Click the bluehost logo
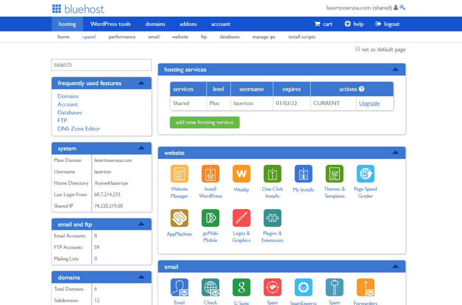This screenshot has width=462, height=305. [x=78, y=9]
